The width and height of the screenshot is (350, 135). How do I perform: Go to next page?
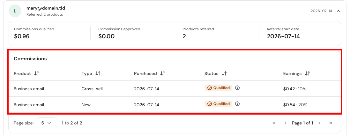click(319, 123)
